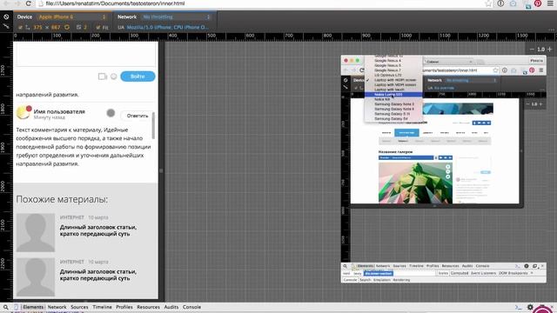Image resolution: width=557 pixels, height=313 pixels.
Task: Click the search magnifier in the inset DevTools
Action: 345,266
